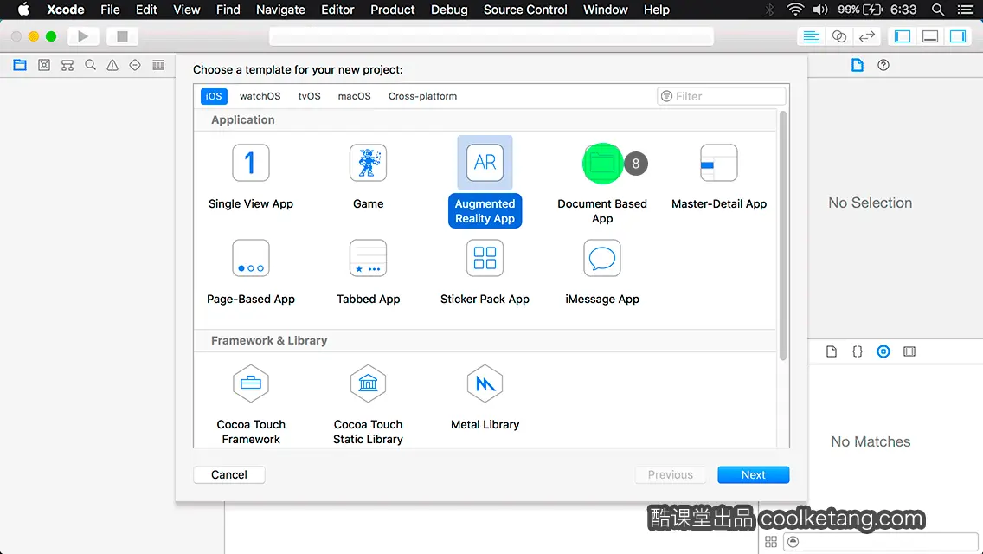Toggle the Navigator panel visibility

[x=903, y=36]
